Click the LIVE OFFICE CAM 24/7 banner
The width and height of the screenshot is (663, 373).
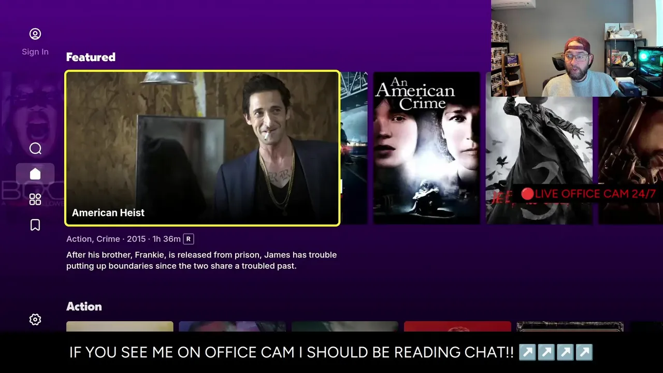click(x=588, y=194)
